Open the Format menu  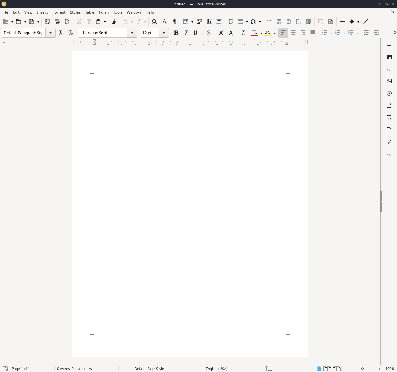point(59,12)
